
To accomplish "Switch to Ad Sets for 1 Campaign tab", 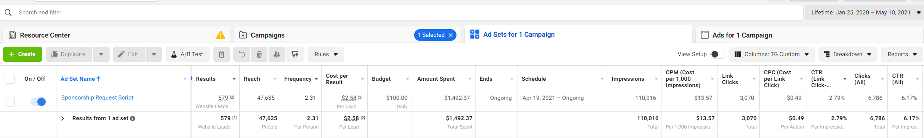I will (x=578, y=34).
